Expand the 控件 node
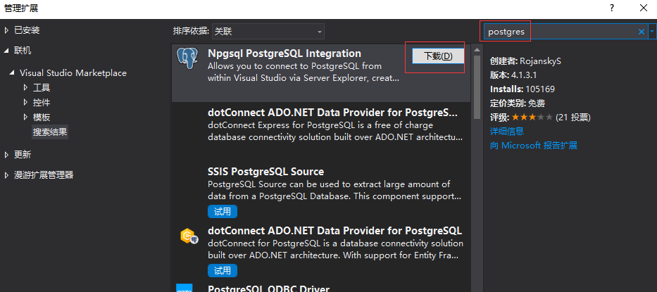Image resolution: width=657 pixels, height=292 pixels. click(25, 103)
